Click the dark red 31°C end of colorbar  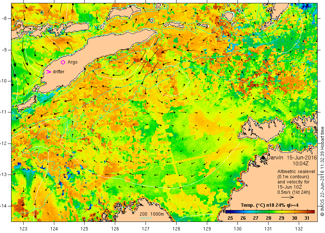point(312,212)
